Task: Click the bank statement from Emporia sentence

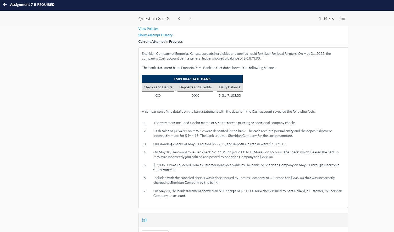Action: pos(209,68)
